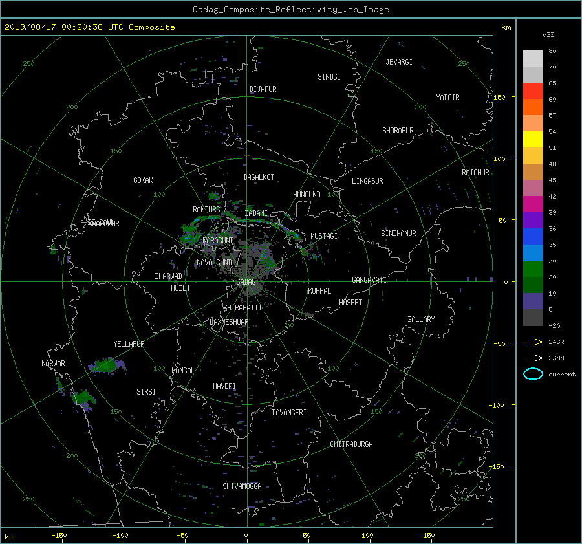The height and width of the screenshot is (544, 582).
Task: Click the white 23MN arrow legend icon
Action: [533, 358]
